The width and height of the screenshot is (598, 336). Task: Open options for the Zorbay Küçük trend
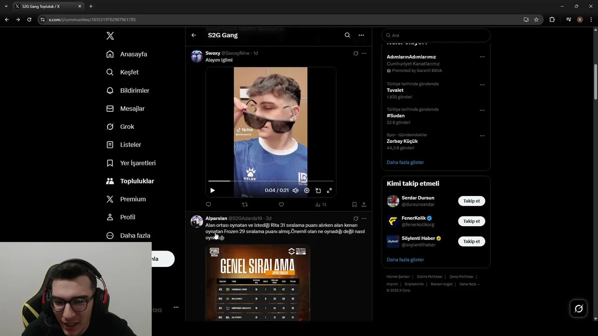coord(482,136)
